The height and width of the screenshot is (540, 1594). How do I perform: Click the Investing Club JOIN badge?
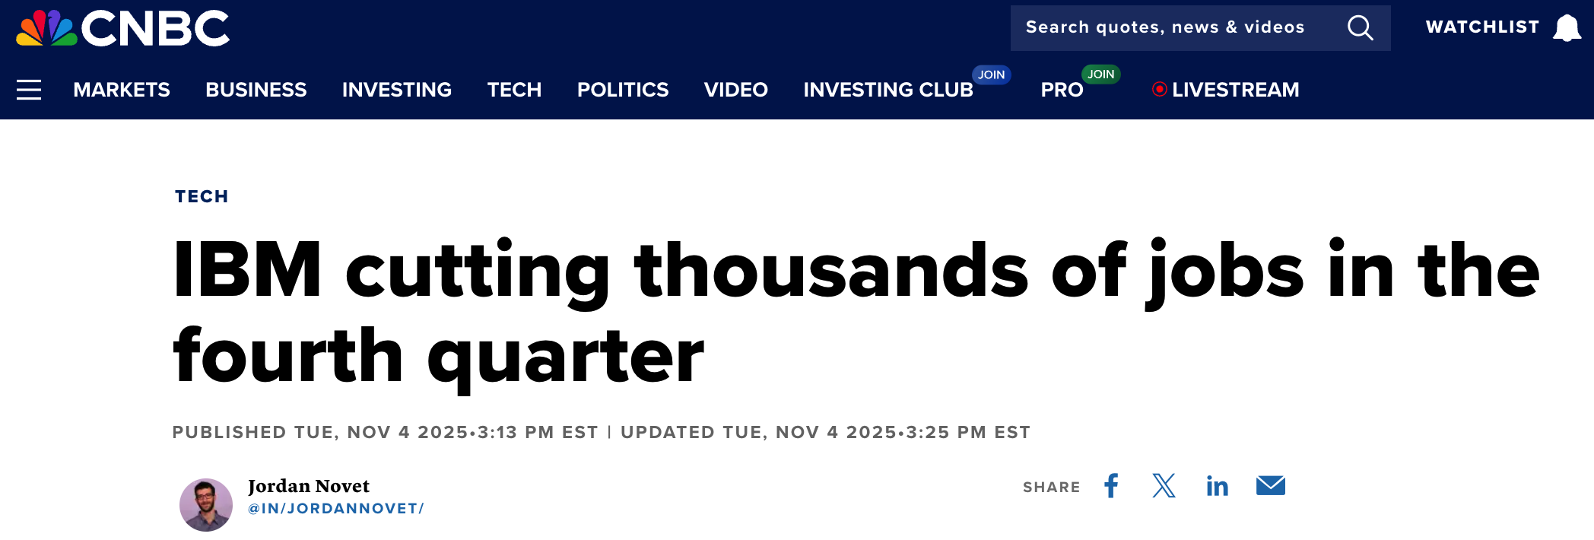(991, 75)
